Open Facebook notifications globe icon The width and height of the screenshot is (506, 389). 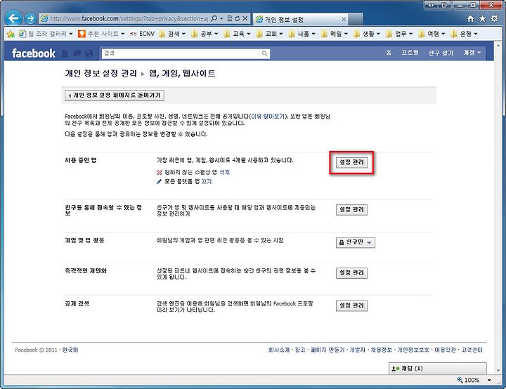(89, 53)
